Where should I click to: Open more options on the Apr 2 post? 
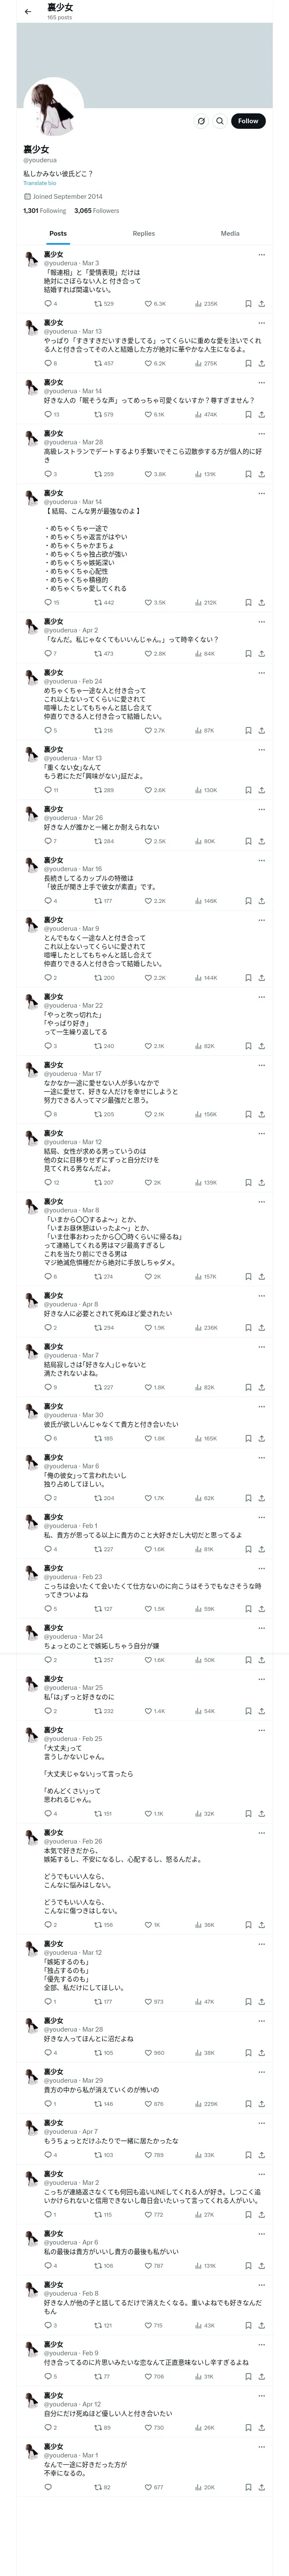(262, 621)
